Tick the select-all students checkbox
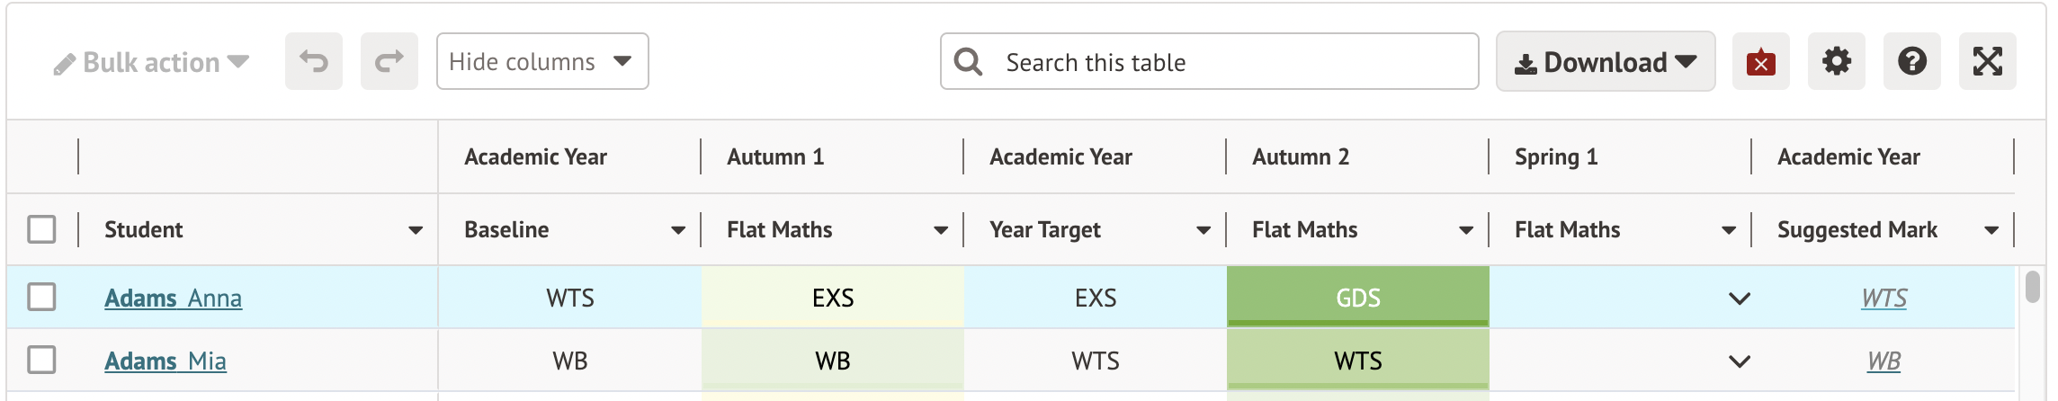 (41, 229)
